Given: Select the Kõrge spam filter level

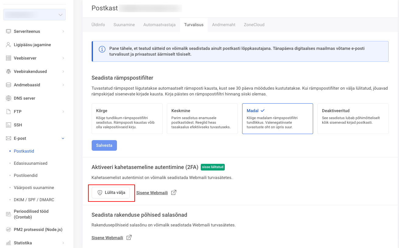Looking at the screenshot, I should click(127, 119).
